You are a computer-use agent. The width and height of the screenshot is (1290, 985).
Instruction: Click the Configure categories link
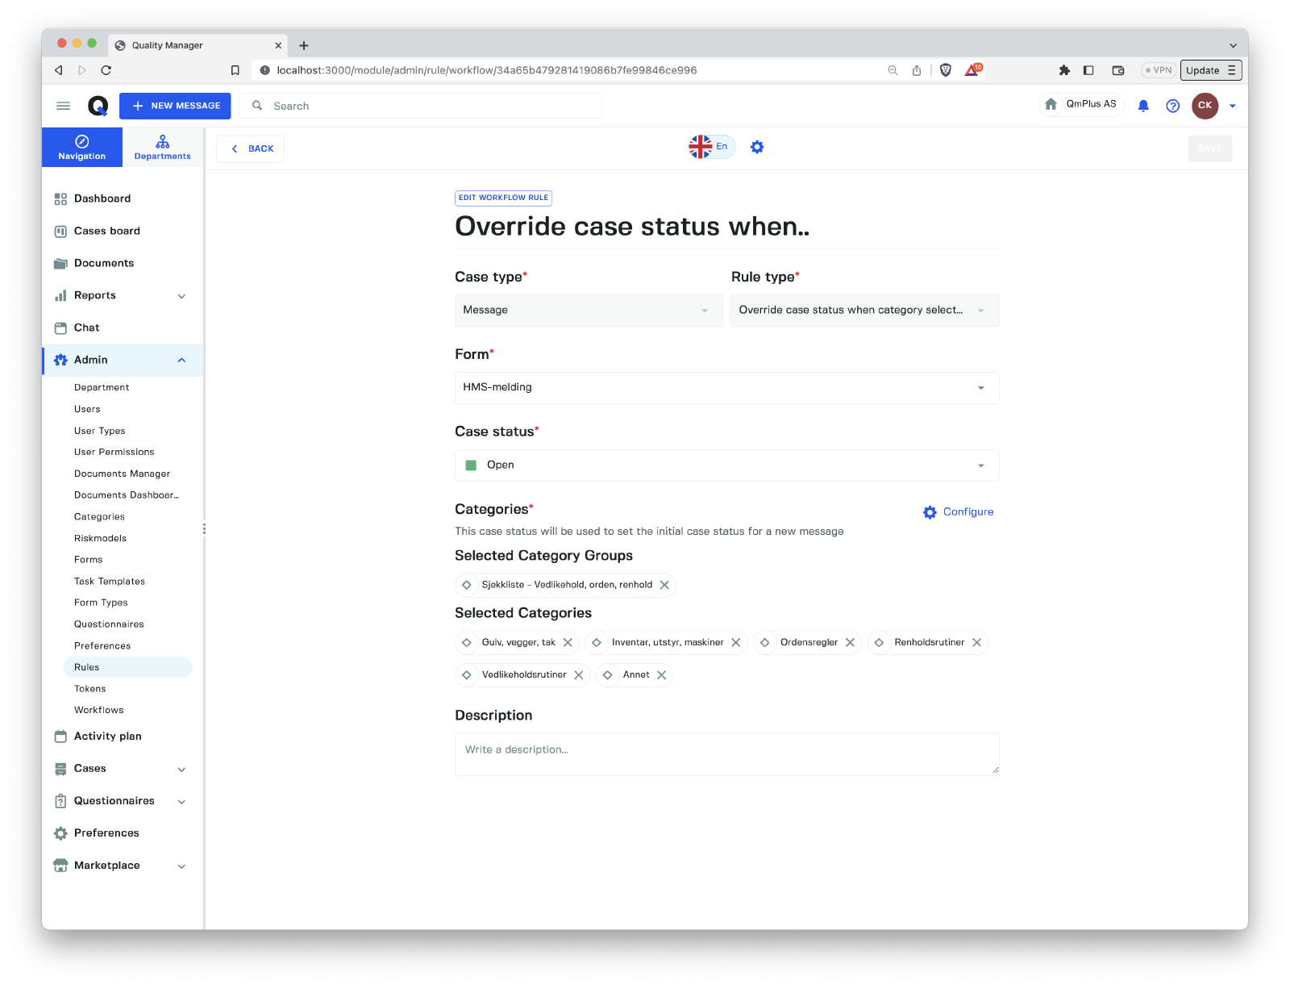coord(959,512)
